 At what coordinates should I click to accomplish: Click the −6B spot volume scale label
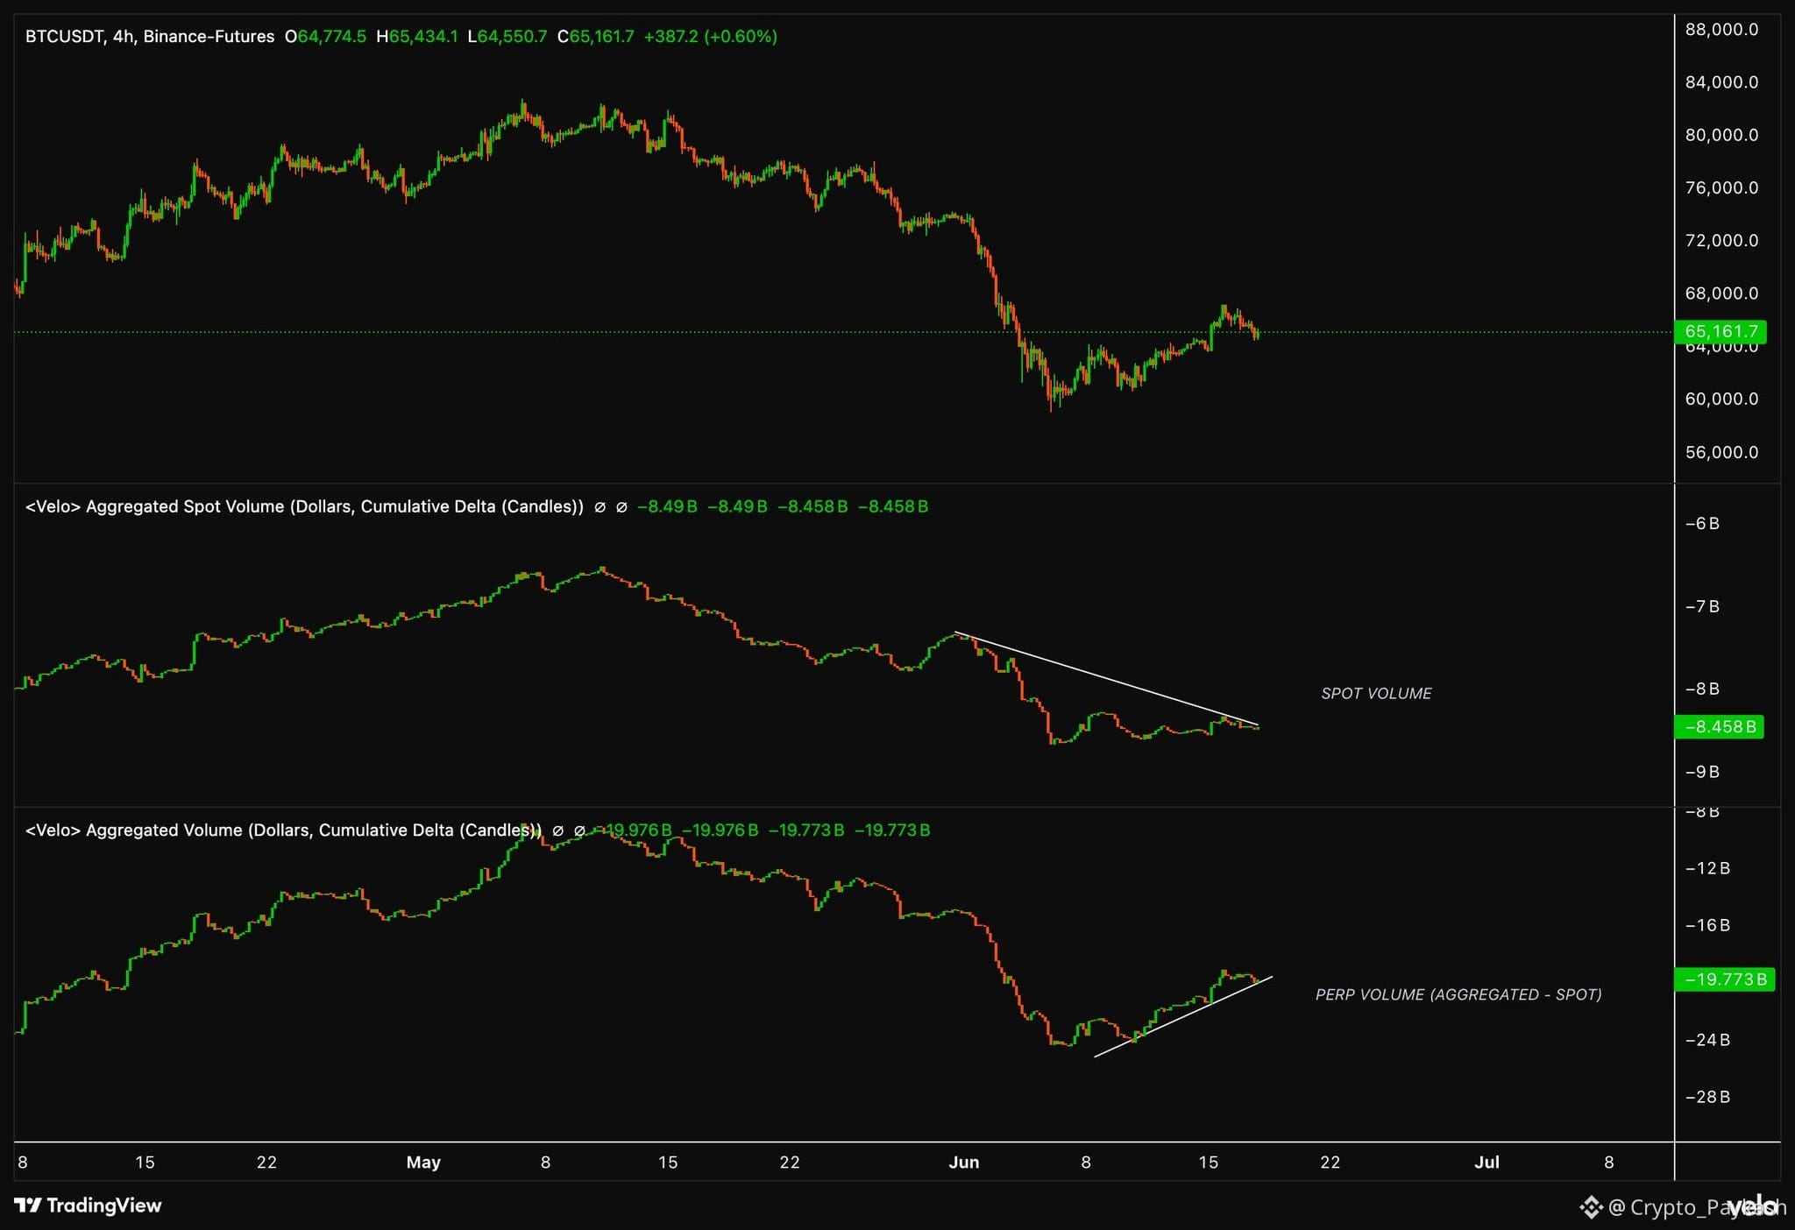1702,523
